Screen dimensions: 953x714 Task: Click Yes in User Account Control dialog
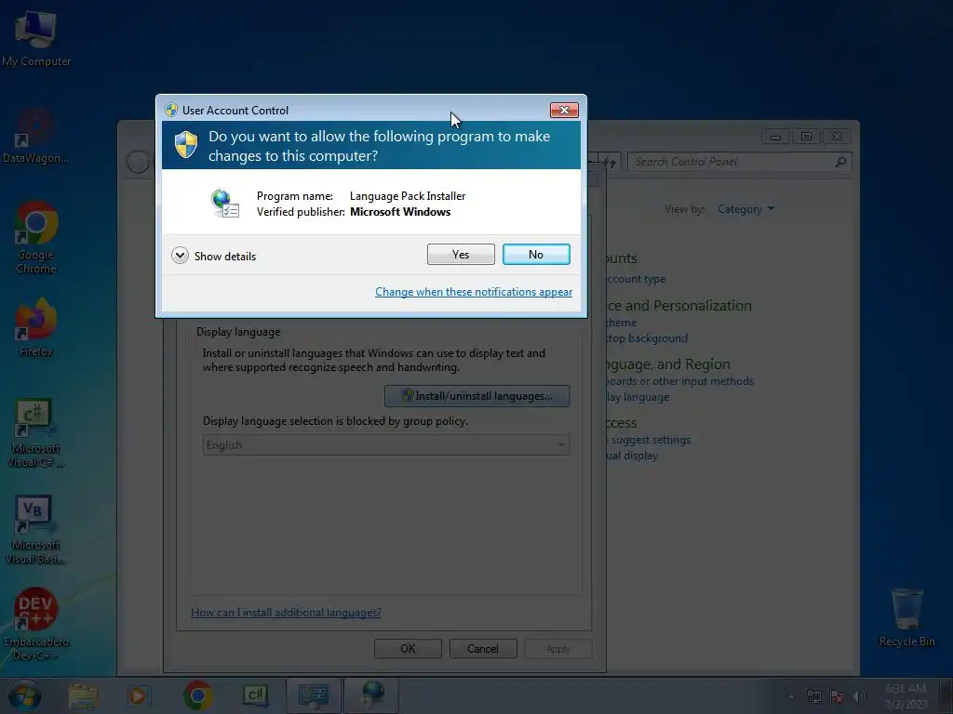coord(461,255)
